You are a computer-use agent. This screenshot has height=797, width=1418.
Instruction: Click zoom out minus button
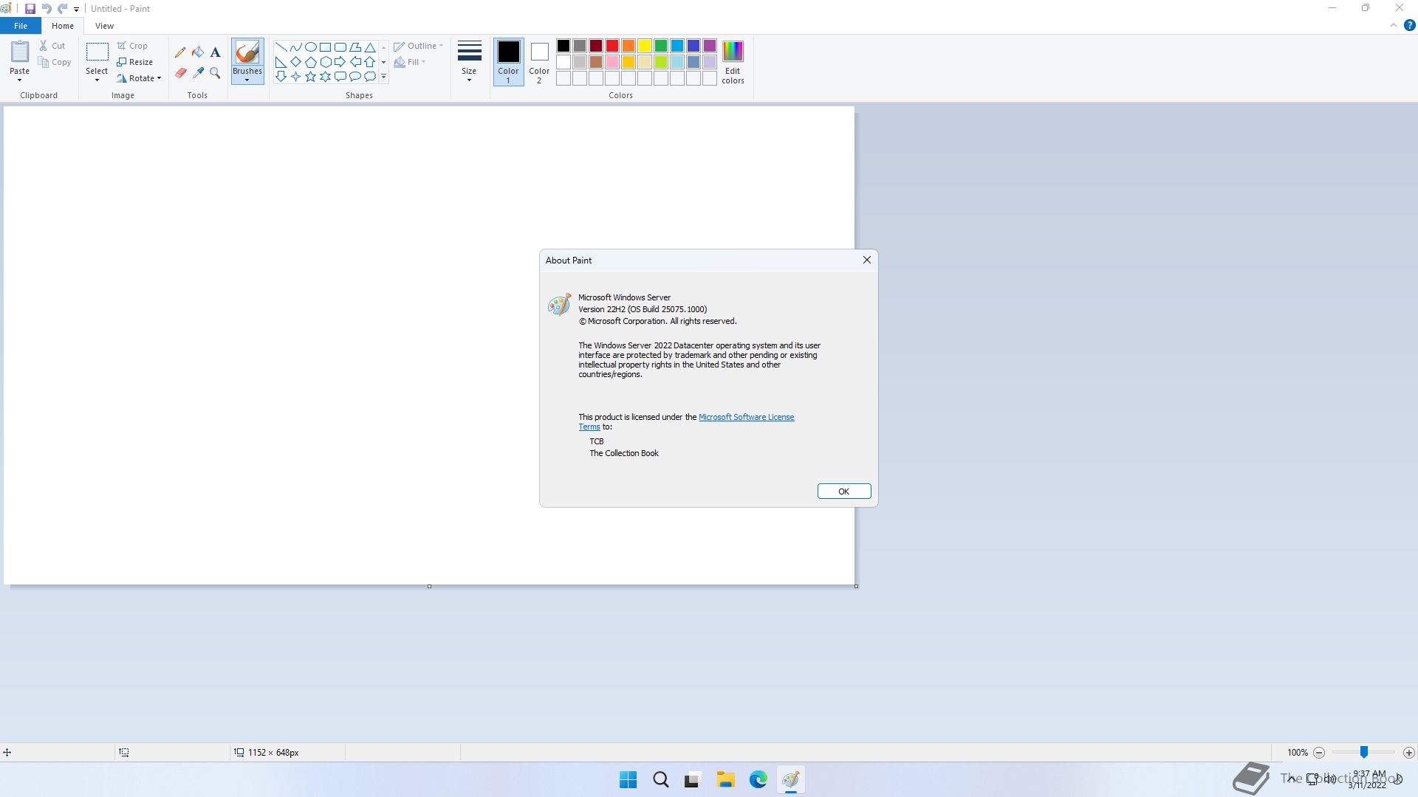click(1319, 753)
